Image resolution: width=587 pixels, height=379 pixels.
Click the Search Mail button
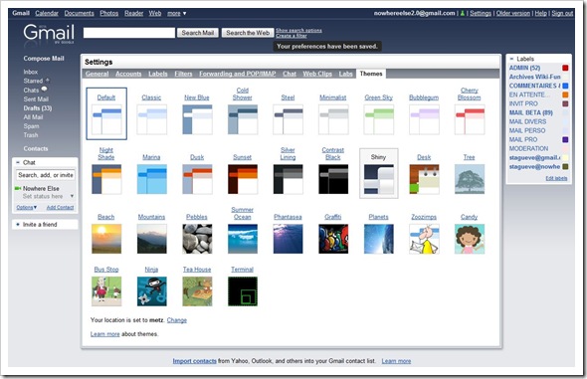pos(198,33)
